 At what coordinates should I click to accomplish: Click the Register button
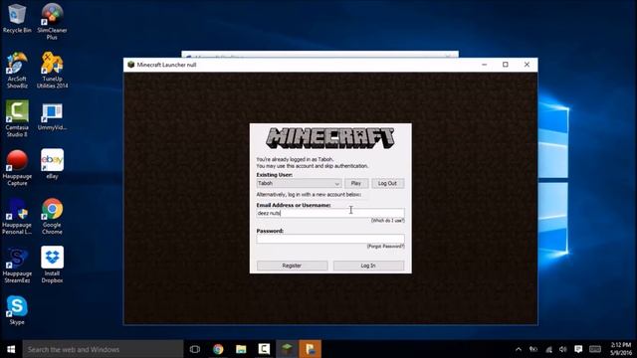click(292, 266)
